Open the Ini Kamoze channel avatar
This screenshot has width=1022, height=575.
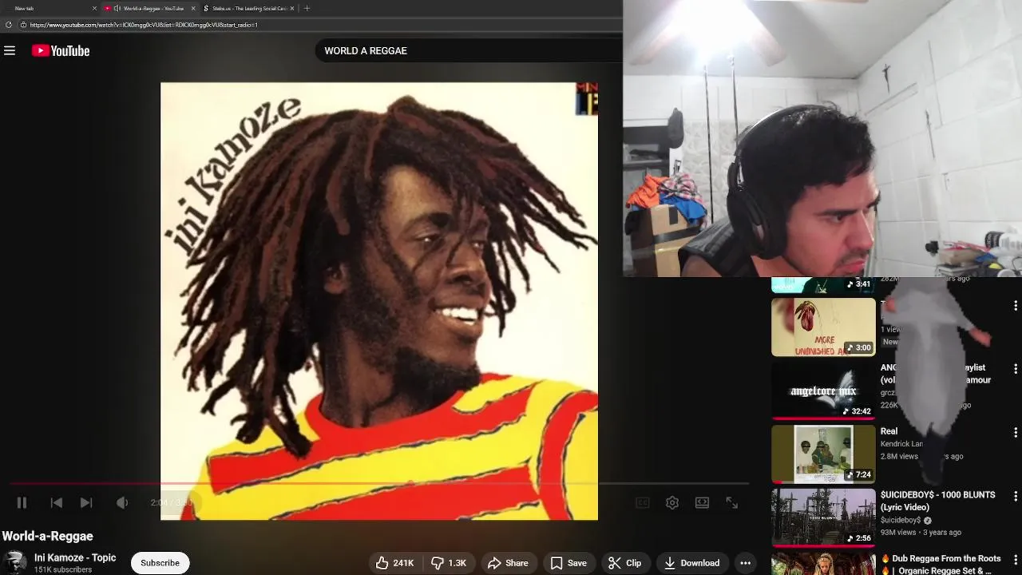click(x=14, y=562)
